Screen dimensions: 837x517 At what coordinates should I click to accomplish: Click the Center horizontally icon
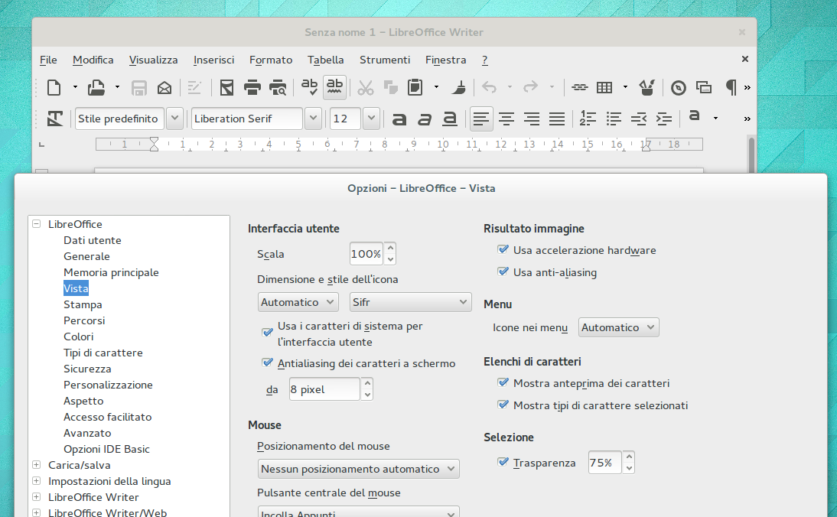pyautogui.click(x=506, y=119)
